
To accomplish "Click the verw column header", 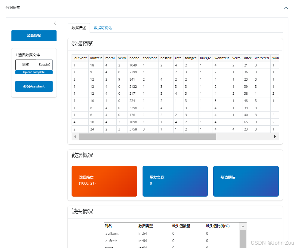I will point(122,58).
